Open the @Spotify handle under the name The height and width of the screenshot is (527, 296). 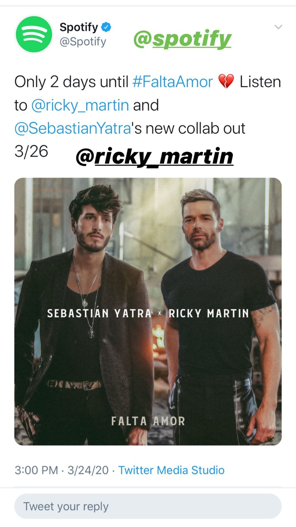point(83,42)
